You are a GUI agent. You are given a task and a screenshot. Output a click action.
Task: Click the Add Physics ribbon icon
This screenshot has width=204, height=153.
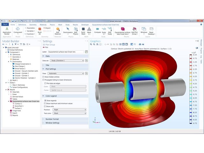[76, 31]
